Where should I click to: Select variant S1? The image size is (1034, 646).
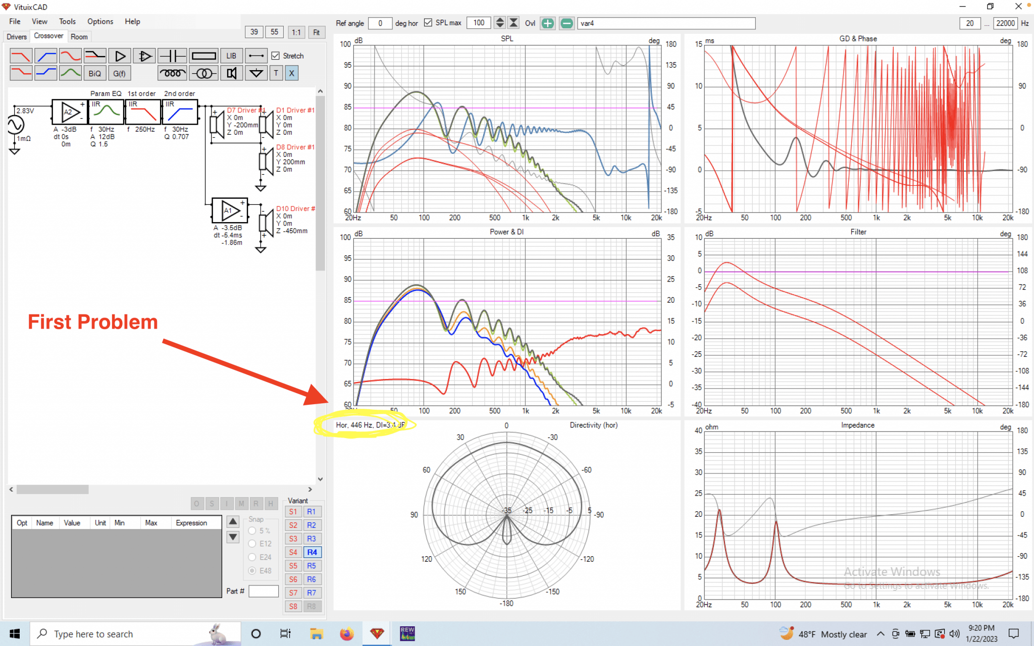(293, 512)
